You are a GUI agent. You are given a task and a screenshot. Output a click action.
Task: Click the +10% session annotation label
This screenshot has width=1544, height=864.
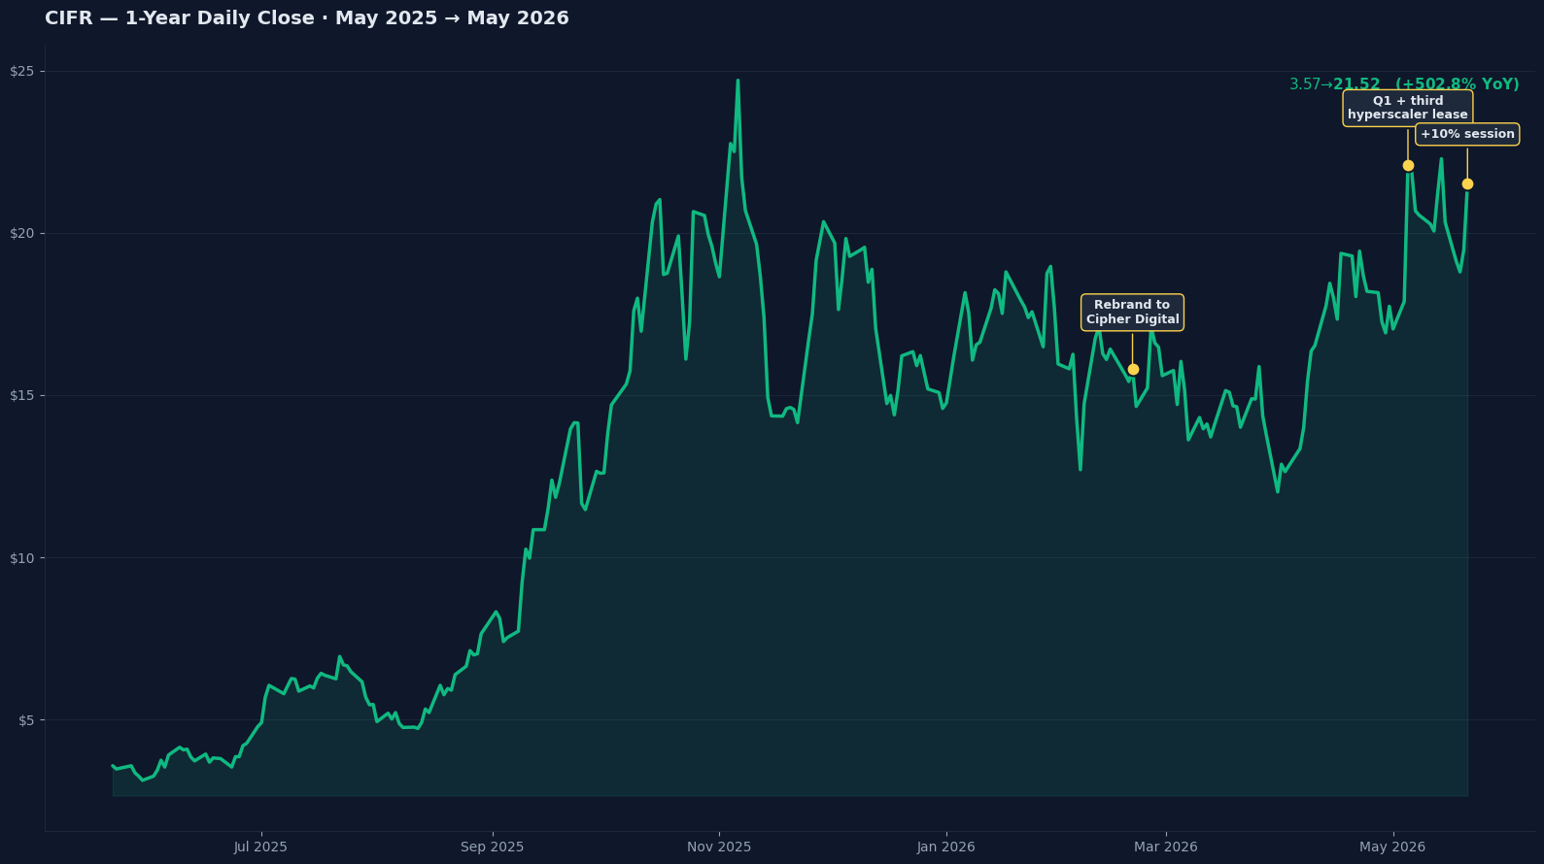tap(1467, 134)
